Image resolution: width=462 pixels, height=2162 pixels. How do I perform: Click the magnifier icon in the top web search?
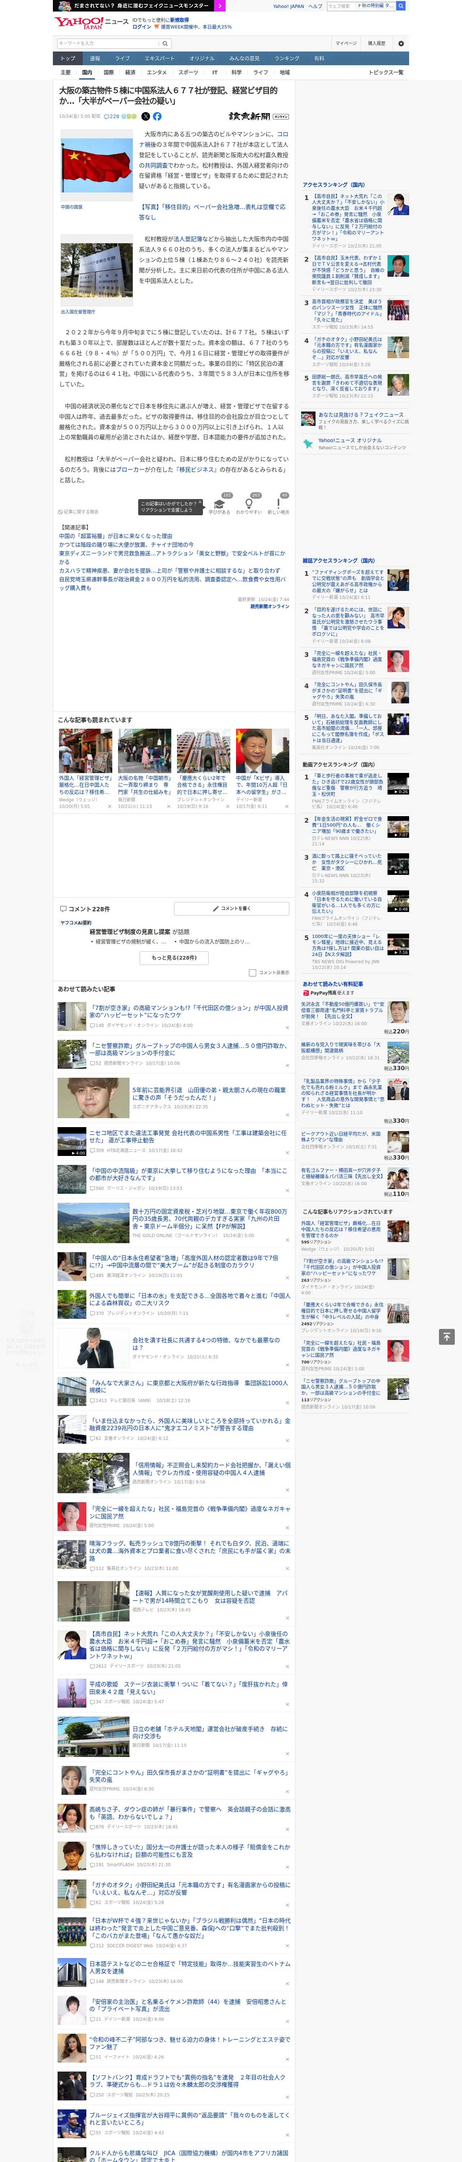401,6
